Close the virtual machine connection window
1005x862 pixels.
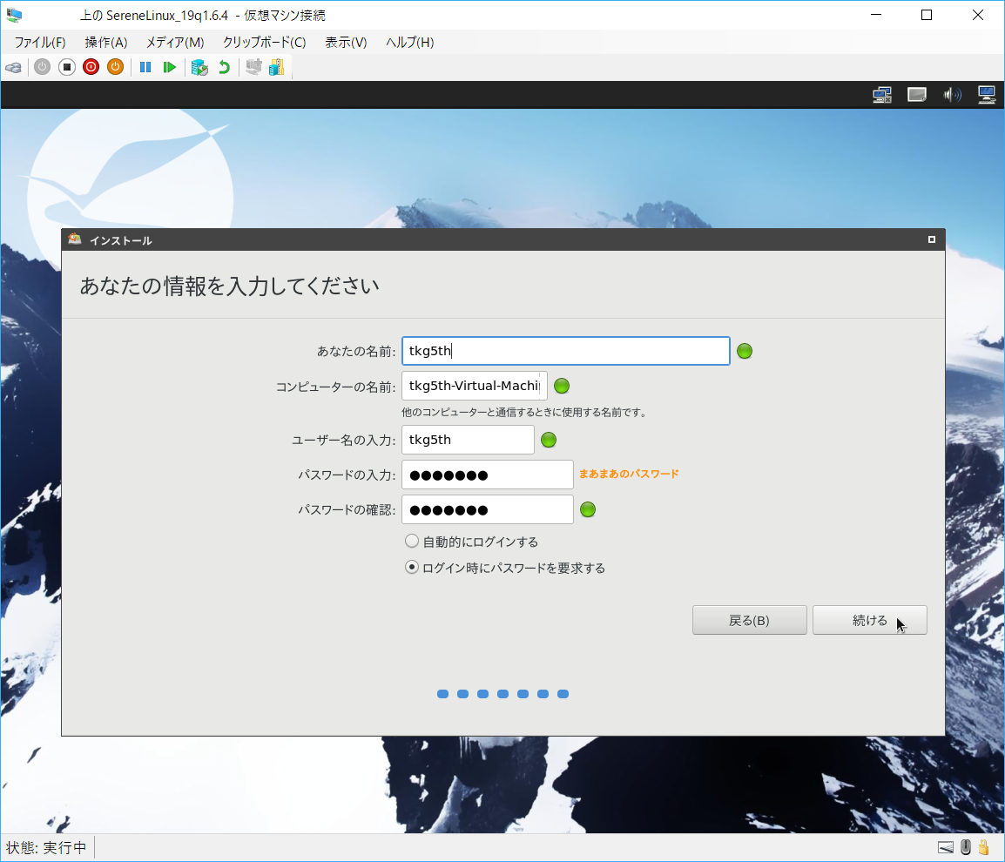tap(978, 15)
